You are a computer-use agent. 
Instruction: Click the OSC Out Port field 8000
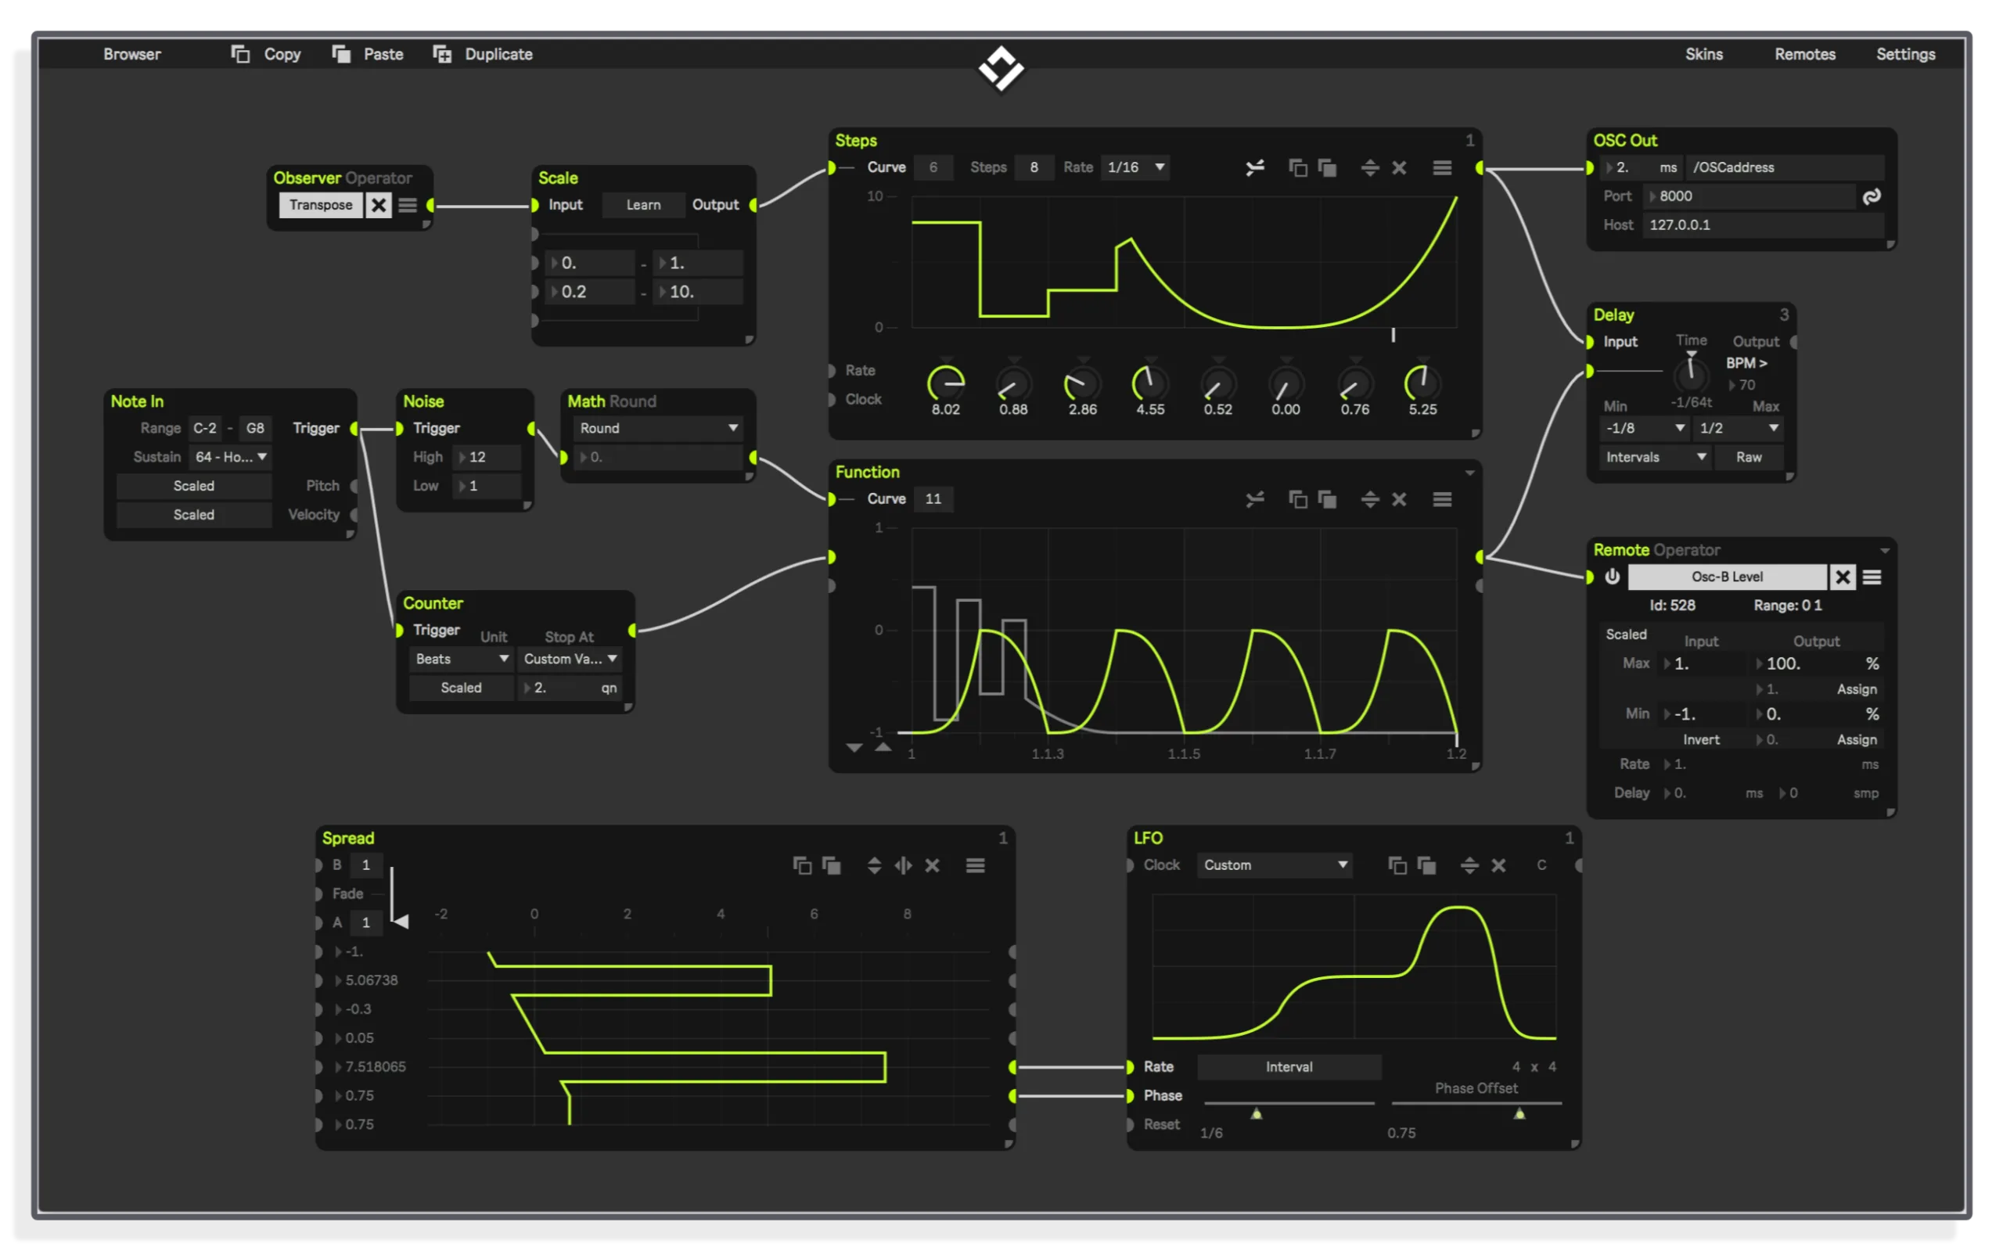click(1749, 196)
